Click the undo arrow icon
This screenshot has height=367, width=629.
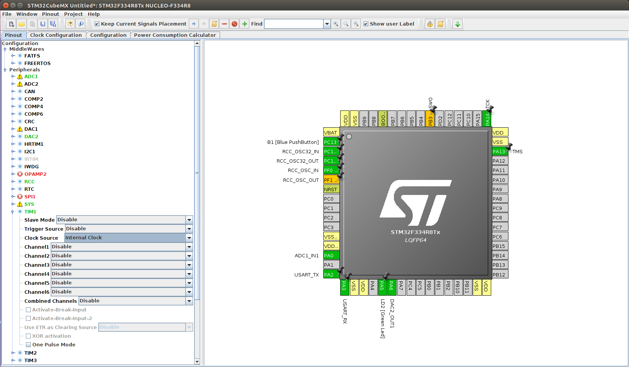tap(194, 24)
